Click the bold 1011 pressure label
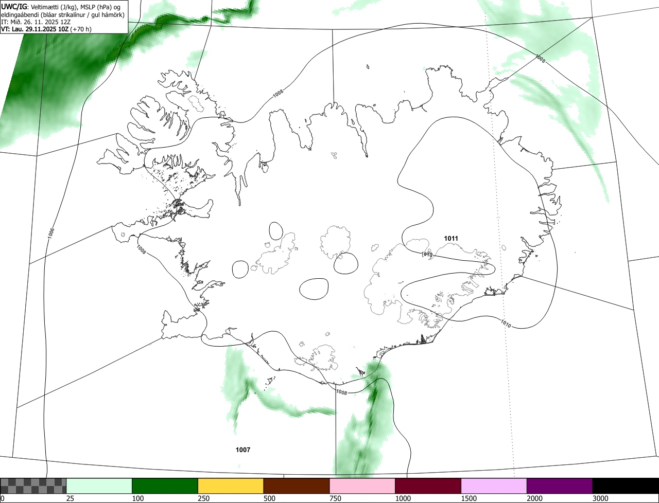659x503 pixels. (x=451, y=238)
